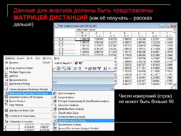
Task: Choose Principal Components & Classification Analysis
Action: 83,101
